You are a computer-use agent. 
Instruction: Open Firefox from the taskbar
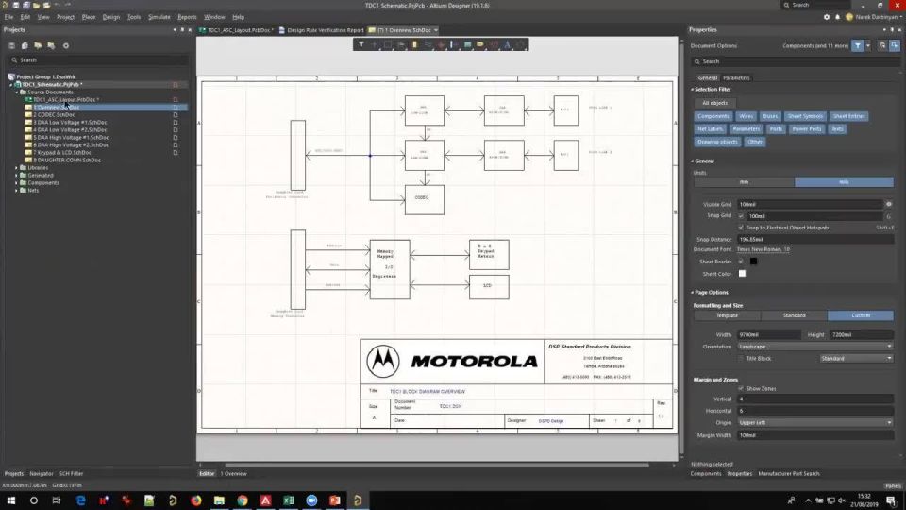(196, 501)
